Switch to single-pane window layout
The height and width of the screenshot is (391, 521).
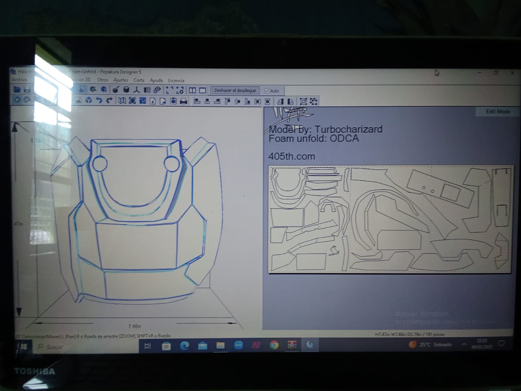pos(202,90)
